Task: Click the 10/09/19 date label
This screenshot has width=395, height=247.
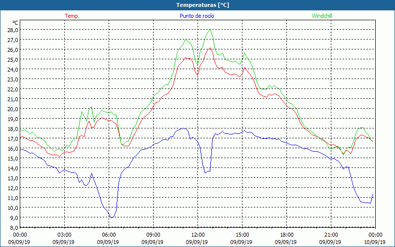Action: 375,242
